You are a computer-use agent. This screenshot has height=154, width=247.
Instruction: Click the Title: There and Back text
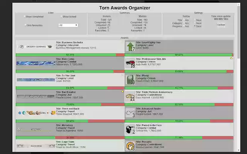(x=68, y=109)
